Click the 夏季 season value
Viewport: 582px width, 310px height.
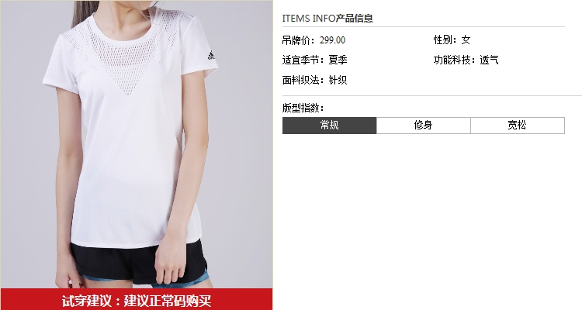(338, 60)
